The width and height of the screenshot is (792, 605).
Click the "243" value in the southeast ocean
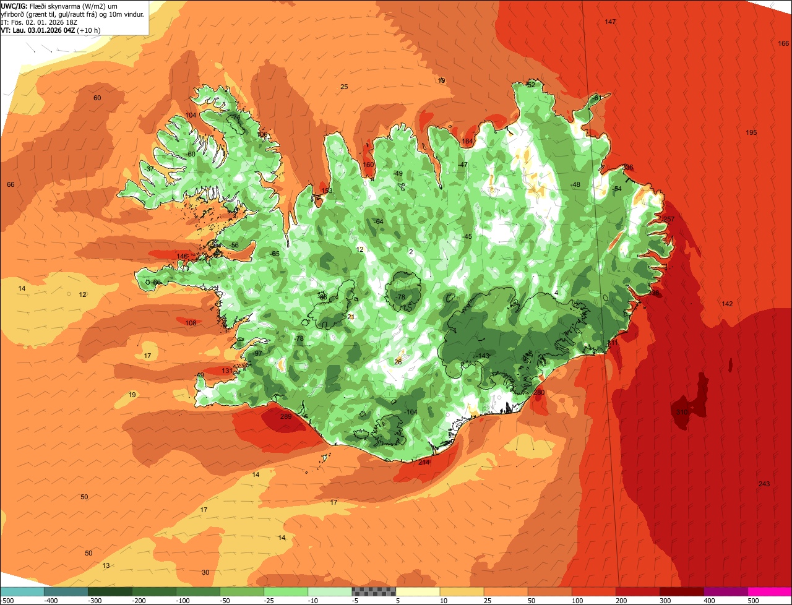764,484
